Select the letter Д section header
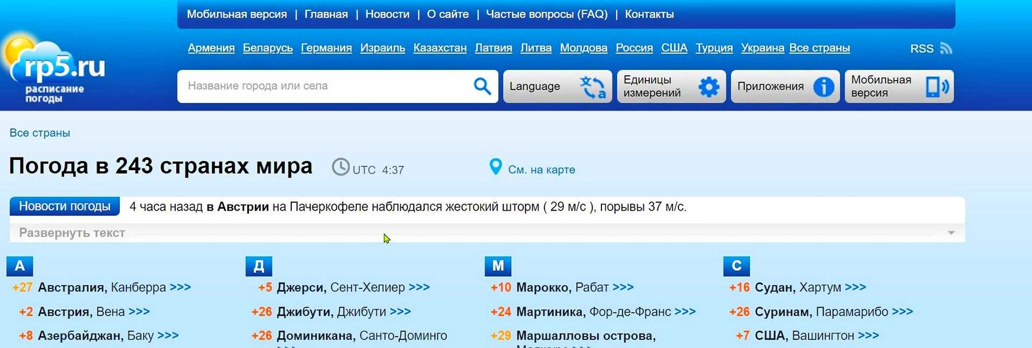This screenshot has height=348, width=1032. (x=259, y=266)
